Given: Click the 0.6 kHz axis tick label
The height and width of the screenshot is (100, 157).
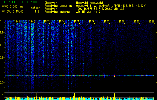Looking at the screenshot, I should [2, 95].
